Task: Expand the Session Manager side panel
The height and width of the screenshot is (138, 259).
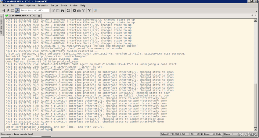Action: (1, 25)
